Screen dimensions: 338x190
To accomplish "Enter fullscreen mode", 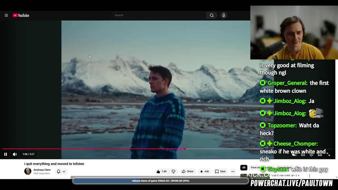I will coord(328,154).
